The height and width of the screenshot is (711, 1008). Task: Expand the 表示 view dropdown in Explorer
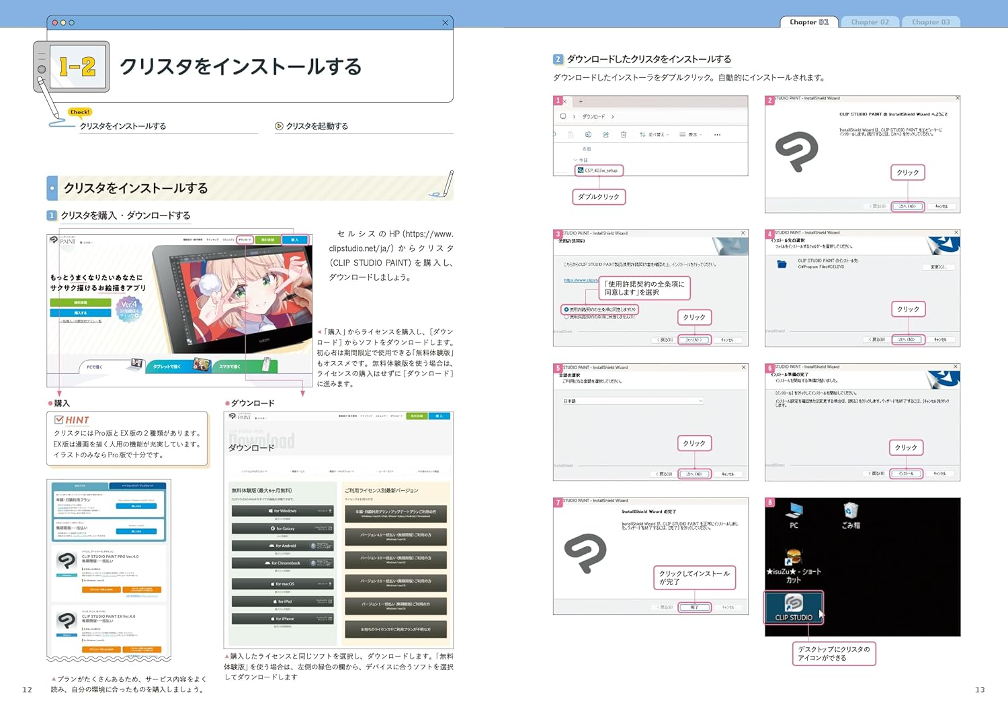(691, 135)
